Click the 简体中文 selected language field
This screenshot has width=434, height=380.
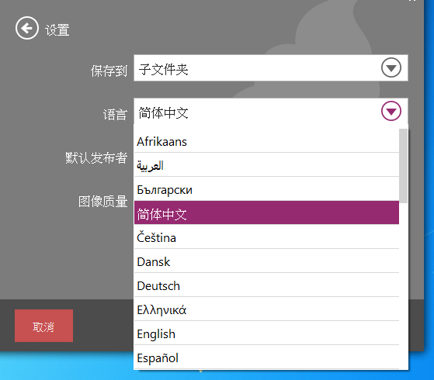click(271, 111)
